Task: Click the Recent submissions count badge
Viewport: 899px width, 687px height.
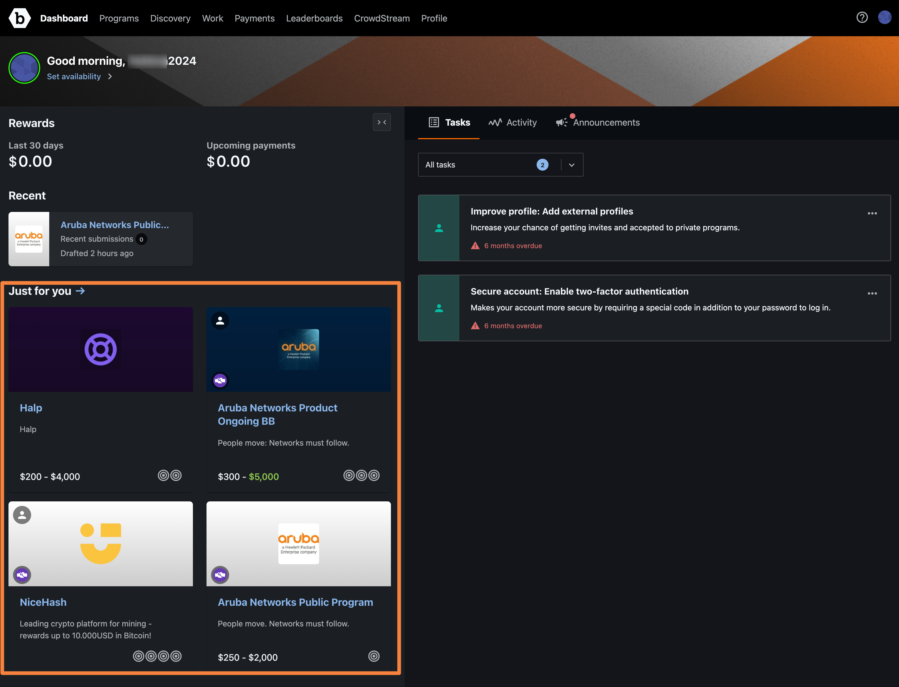Action: (x=141, y=239)
